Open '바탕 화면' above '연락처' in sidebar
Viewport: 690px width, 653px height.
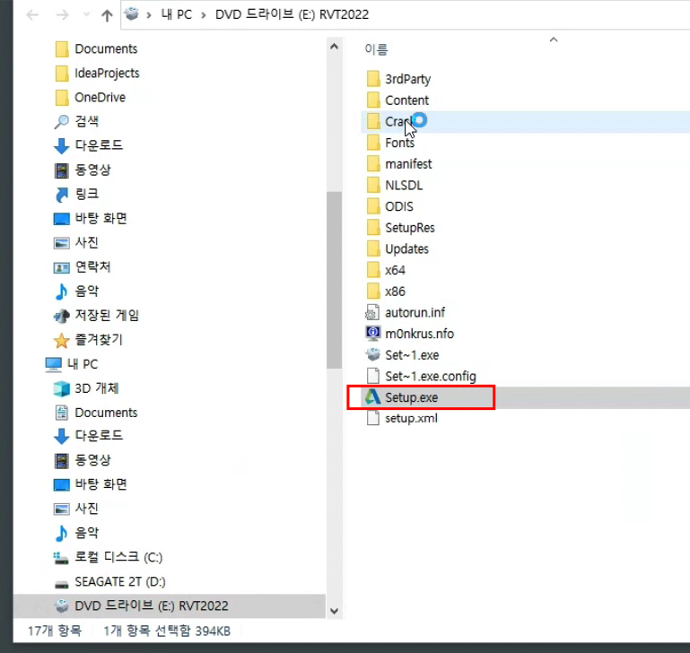point(91,218)
